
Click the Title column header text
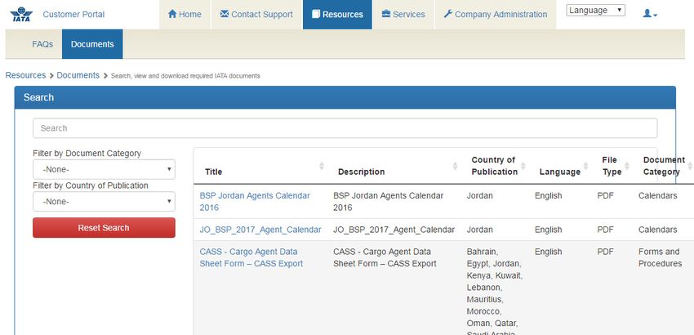pyautogui.click(x=213, y=172)
